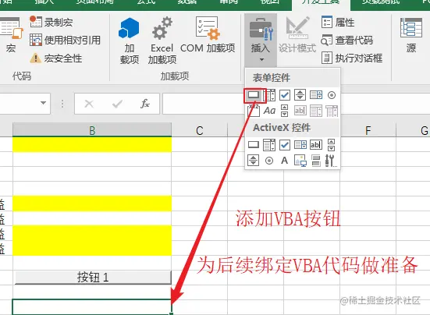The width and height of the screenshot is (430, 315).
Task: Pick the form control Spin Button icon
Action: [300, 95]
